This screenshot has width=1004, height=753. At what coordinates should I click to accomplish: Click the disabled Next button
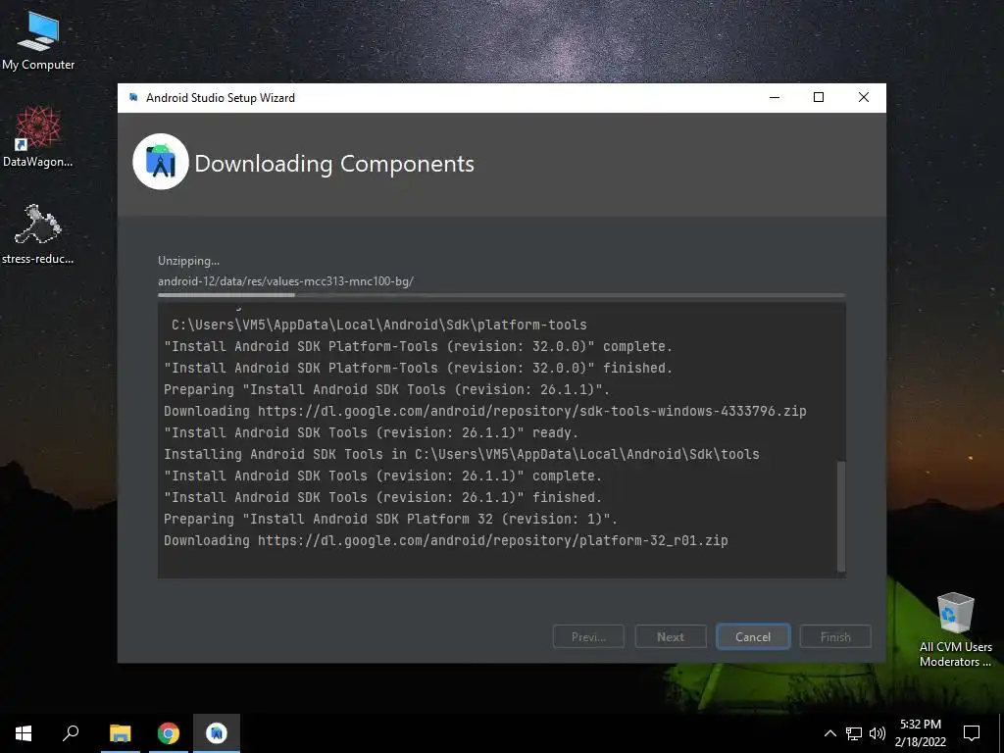click(x=671, y=637)
